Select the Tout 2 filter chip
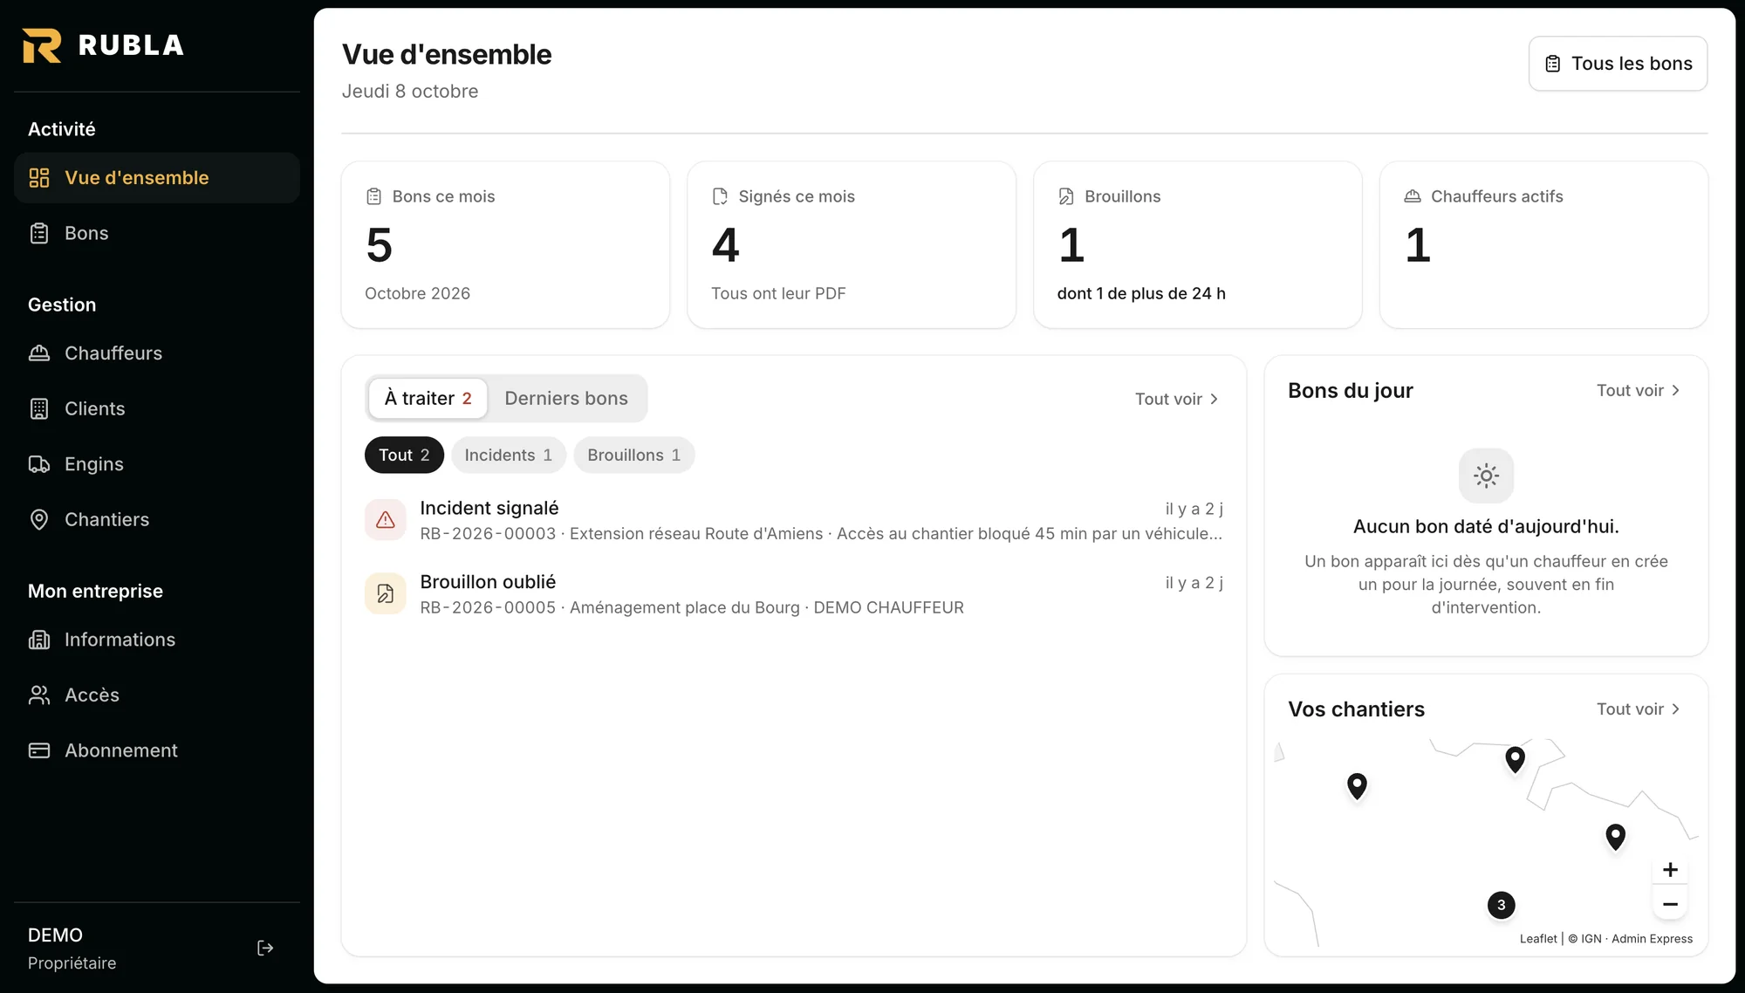Screen dimensions: 1745x993 (404, 455)
